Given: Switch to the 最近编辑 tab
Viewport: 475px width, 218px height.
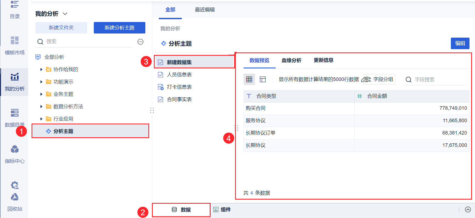Looking at the screenshot, I should coord(205,10).
